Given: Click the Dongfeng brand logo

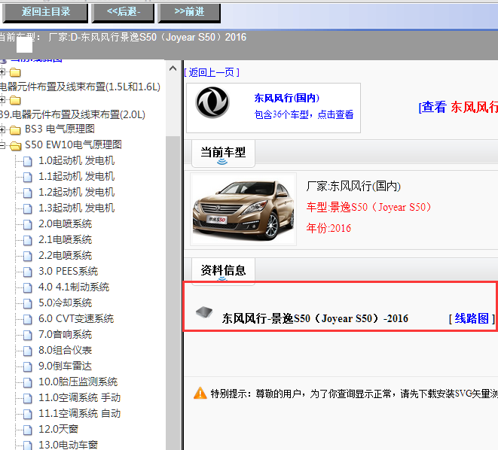Looking at the screenshot, I should pyautogui.click(x=212, y=102).
